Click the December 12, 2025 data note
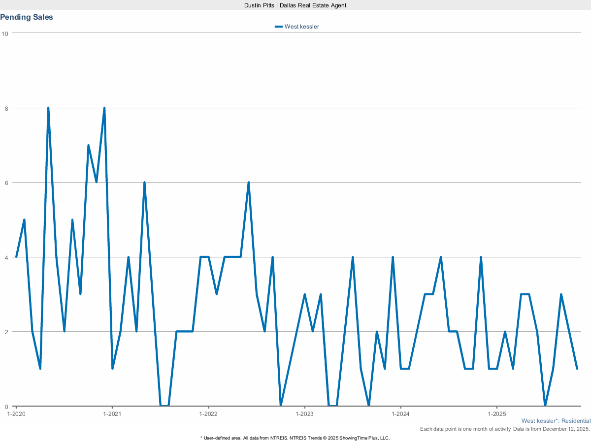This screenshot has height=443, width=591. point(505,429)
